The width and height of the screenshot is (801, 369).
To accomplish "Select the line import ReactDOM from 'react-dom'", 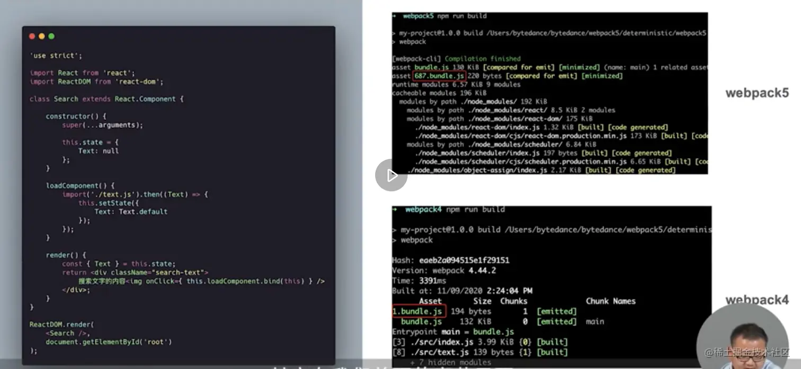I will [x=96, y=82].
